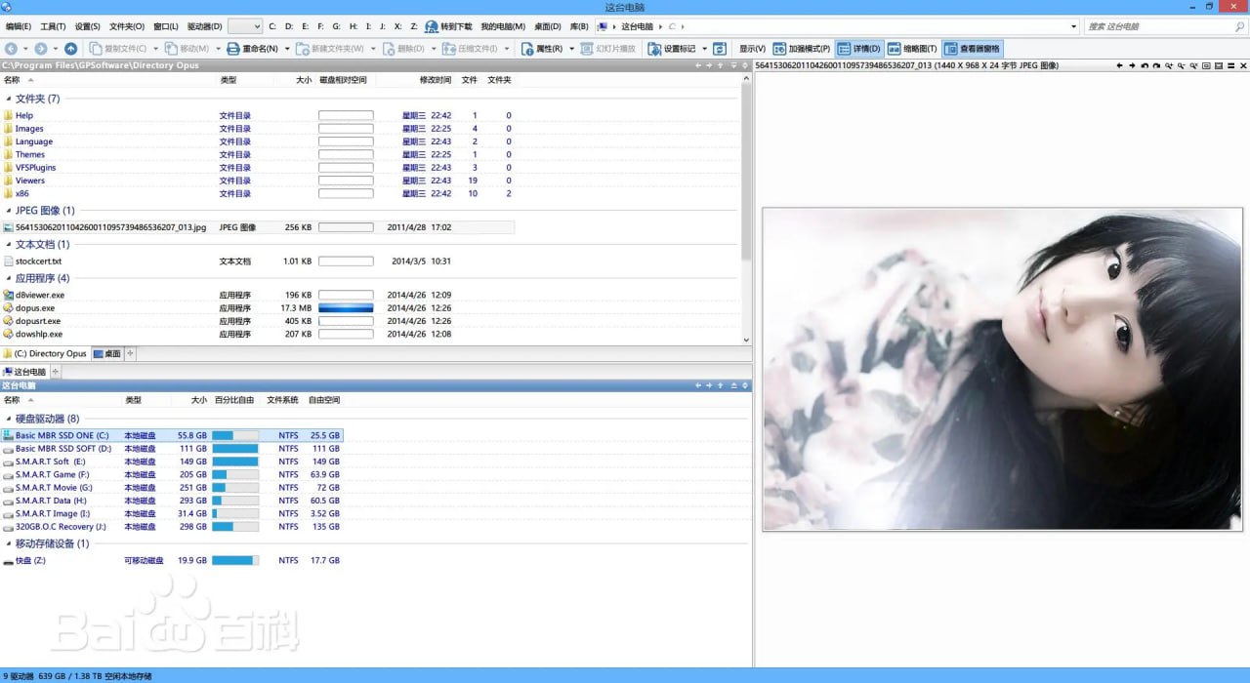This screenshot has width=1250, height=683.
Task: Click the blue Up-folder arrow icon
Action: click(x=70, y=49)
